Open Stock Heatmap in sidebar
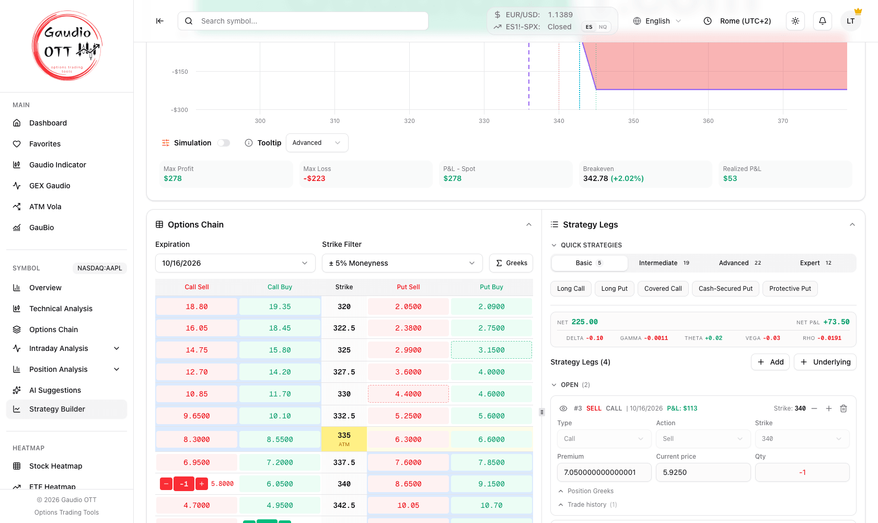The width and height of the screenshot is (878, 523). [x=66, y=466]
